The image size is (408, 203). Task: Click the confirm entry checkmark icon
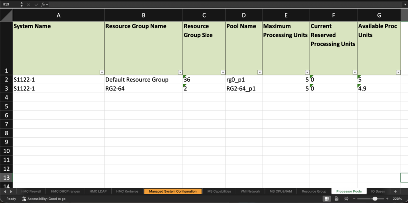35,4
